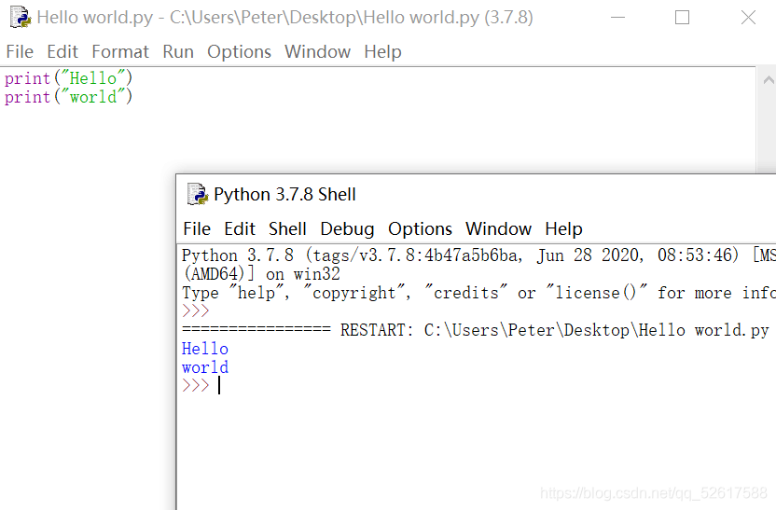Screen dimensions: 776x510
Task: Click the '(AMD64)] on win32' line
Action: pos(262,273)
